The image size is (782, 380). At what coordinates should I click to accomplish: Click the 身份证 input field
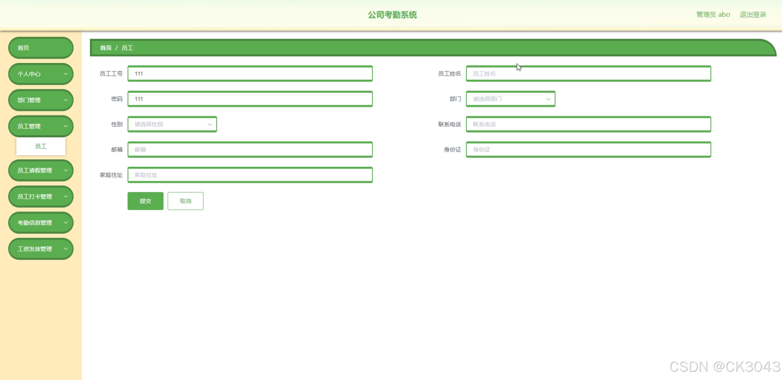click(589, 149)
